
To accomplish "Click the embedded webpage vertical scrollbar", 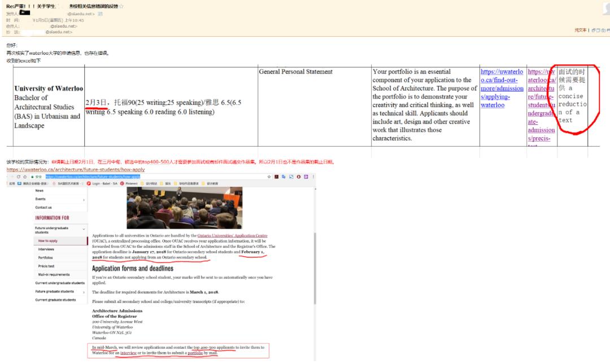I will pyautogui.click(x=315, y=265).
